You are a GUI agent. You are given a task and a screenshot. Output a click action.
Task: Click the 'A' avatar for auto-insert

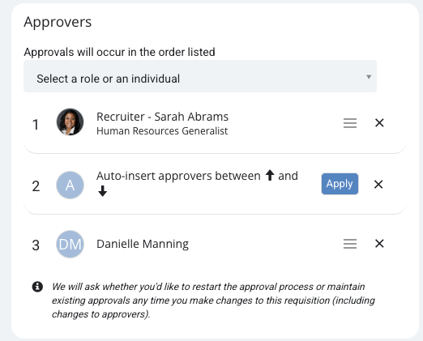(x=70, y=185)
